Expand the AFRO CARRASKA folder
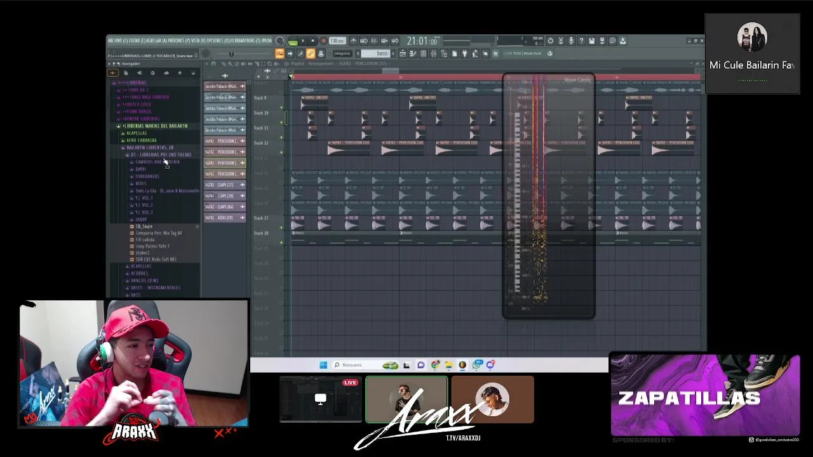Viewport: 813px width, 457px height. click(x=141, y=140)
